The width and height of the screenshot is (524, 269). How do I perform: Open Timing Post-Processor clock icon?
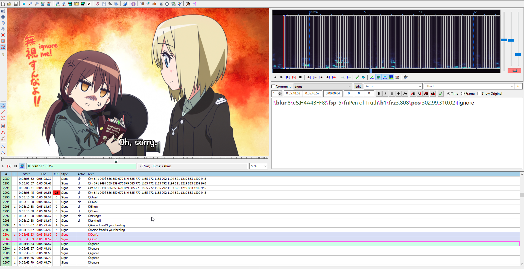(167, 4)
